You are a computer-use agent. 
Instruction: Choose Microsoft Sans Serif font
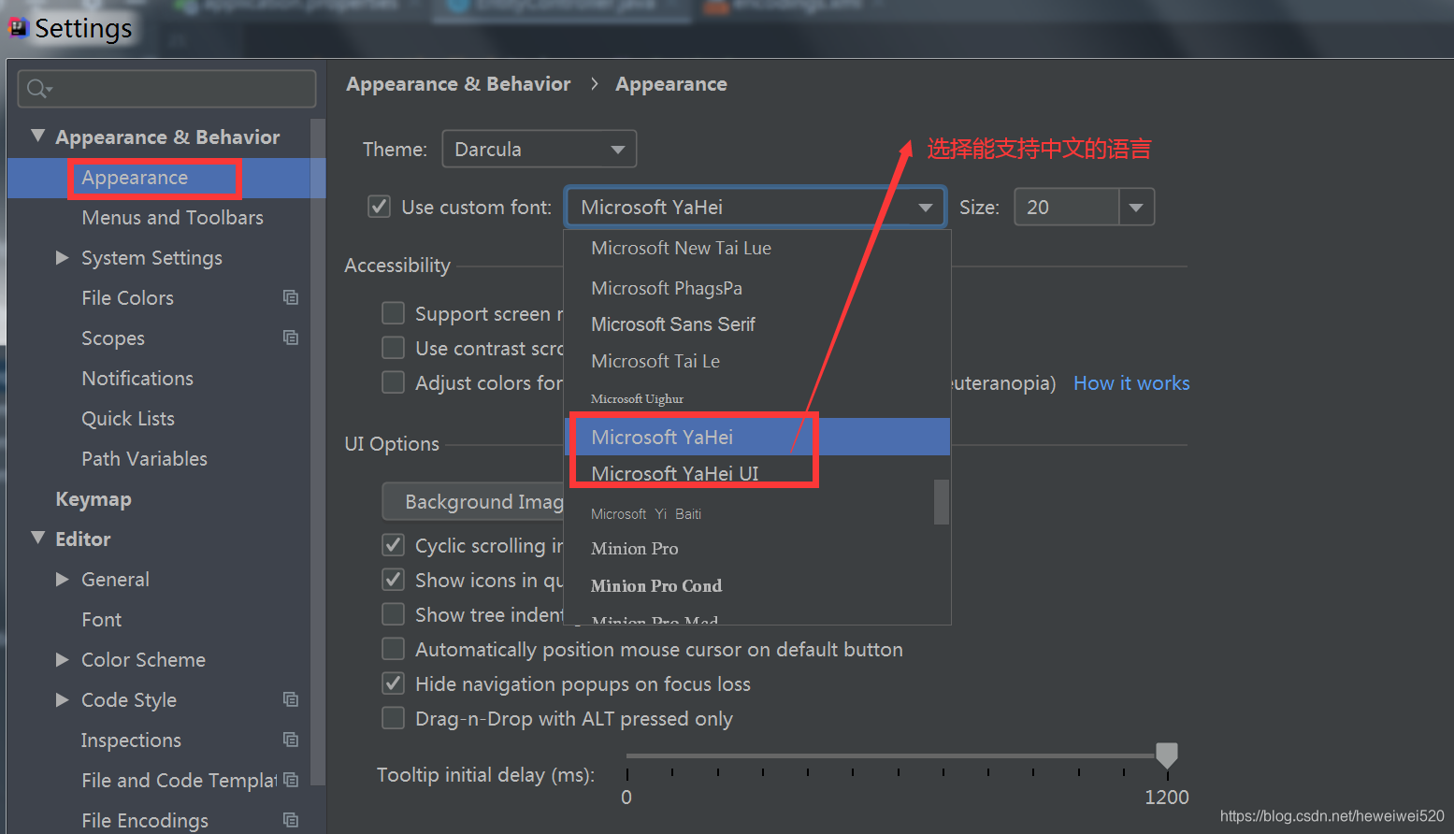(x=758, y=324)
